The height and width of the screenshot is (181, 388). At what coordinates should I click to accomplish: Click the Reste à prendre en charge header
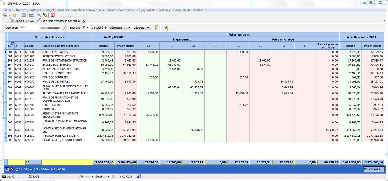pos(328,46)
